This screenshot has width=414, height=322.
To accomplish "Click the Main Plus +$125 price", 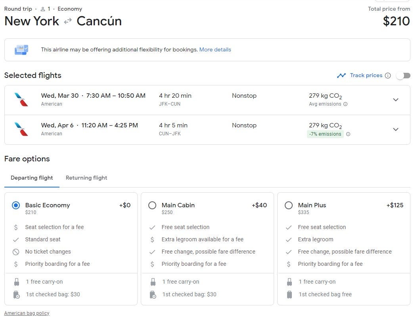I will point(395,205).
